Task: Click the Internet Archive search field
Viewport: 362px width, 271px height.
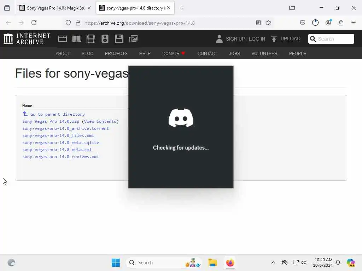Action: tap(331, 39)
